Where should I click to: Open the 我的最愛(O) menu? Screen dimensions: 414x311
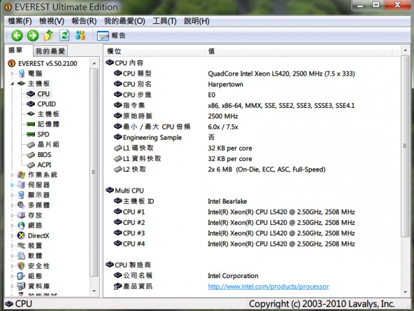click(x=124, y=21)
